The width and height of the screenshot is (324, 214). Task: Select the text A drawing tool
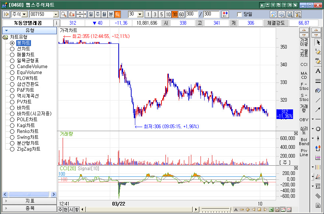pyautogui.click(x=318, y=71)
